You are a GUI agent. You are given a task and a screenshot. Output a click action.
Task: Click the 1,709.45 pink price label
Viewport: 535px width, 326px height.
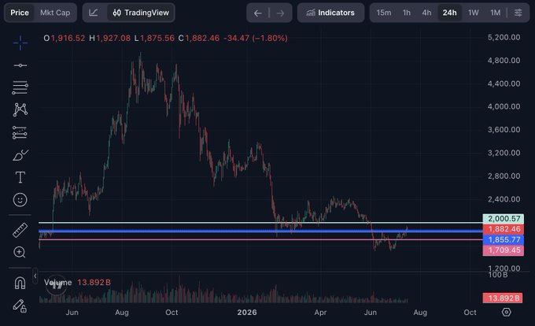pos(504,250)
